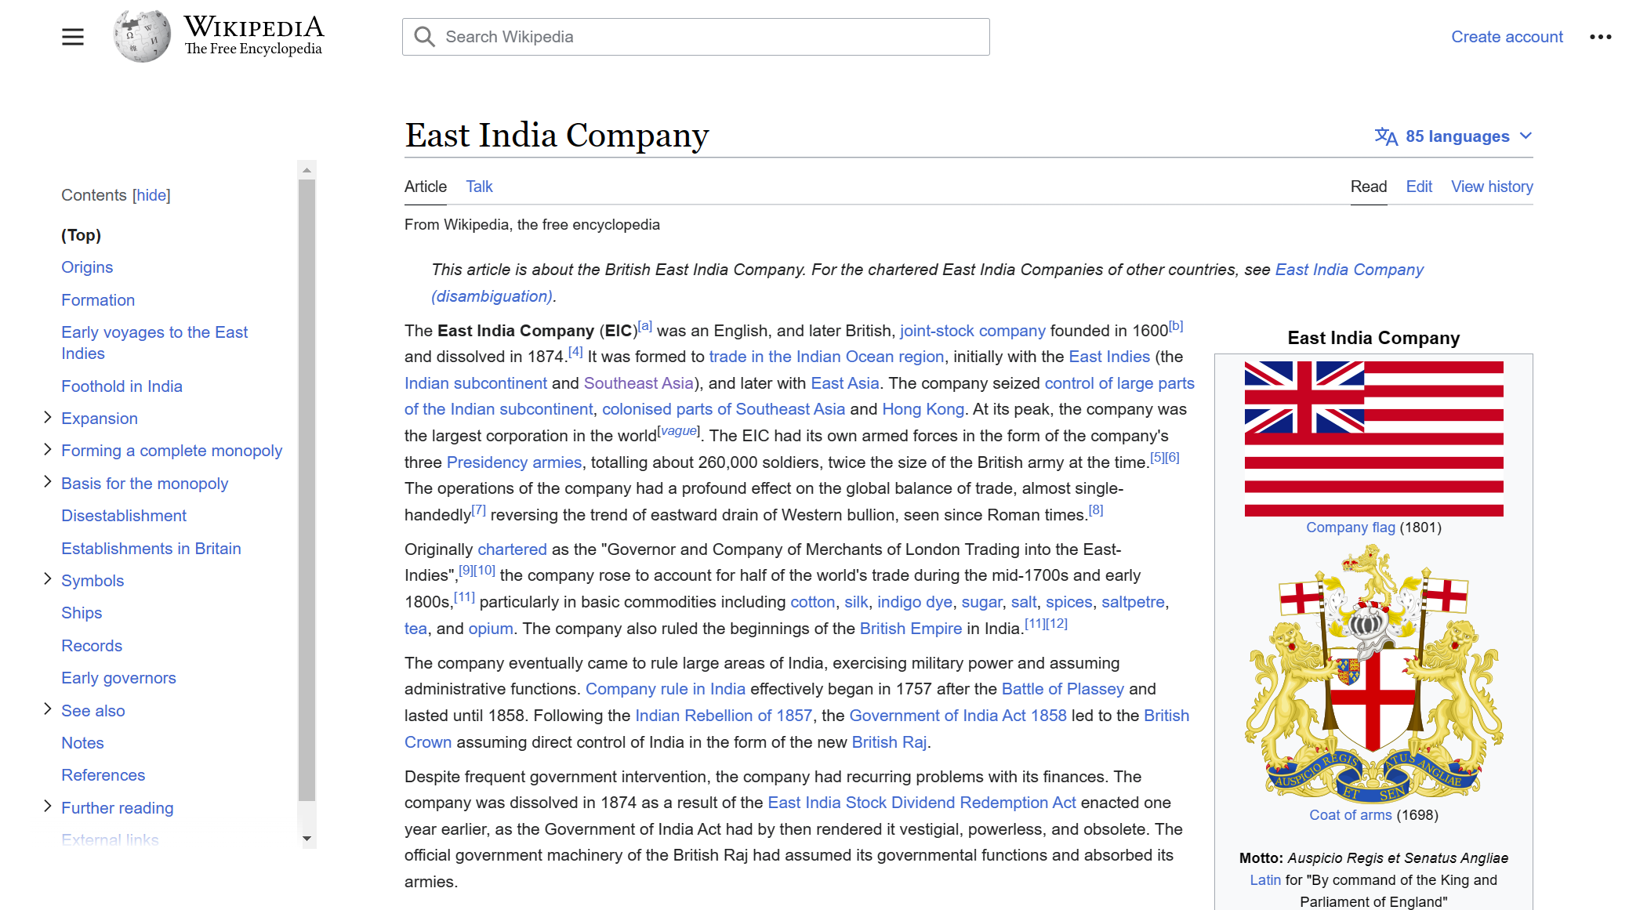Go to Origins section in contents
The image size is (1629, 910).
87,267
